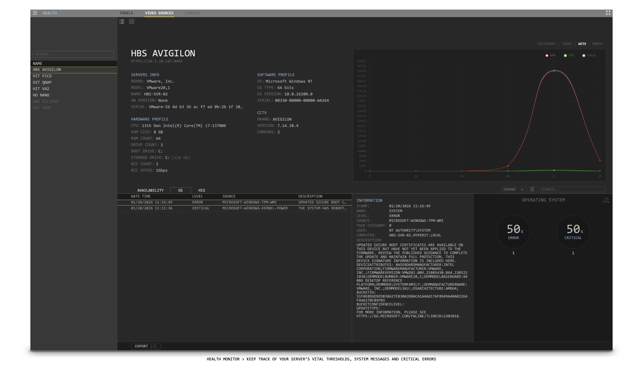The width and height of the screenshot is (643, 365).
Task: Download Operating System CSV file
Action: tap(606, 200)
